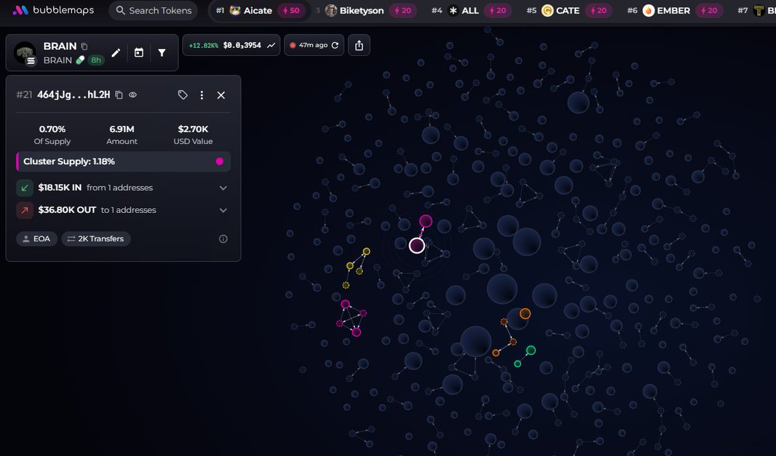This screenshot has height=456, width=776.
Task: Click the green incoming arrow icon
Action: pyautogui.click(x=25, y=188)
